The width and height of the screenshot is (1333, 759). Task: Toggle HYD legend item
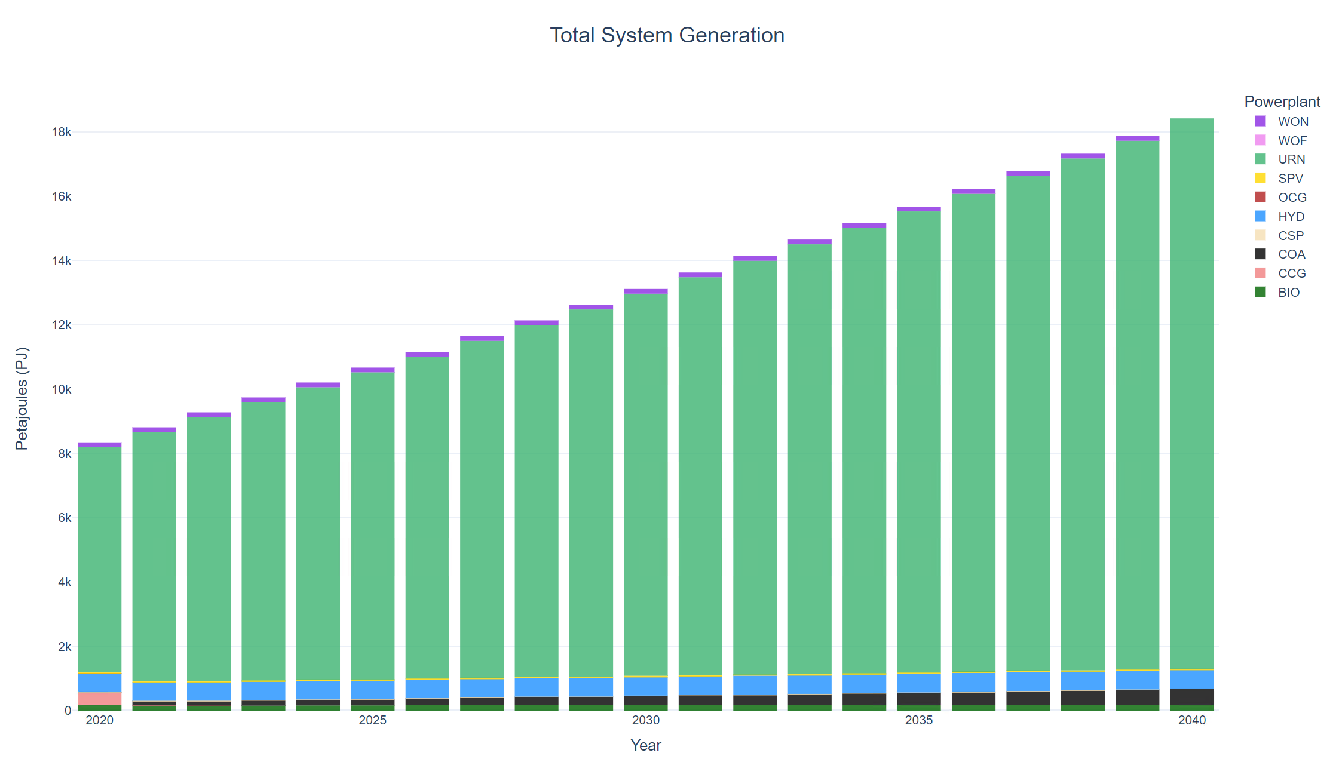pyautogui.click(x=1291, y=216)
